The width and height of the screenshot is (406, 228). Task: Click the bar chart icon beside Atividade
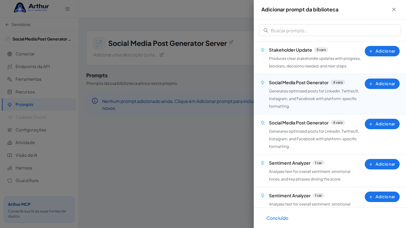[x=10, y=142]
